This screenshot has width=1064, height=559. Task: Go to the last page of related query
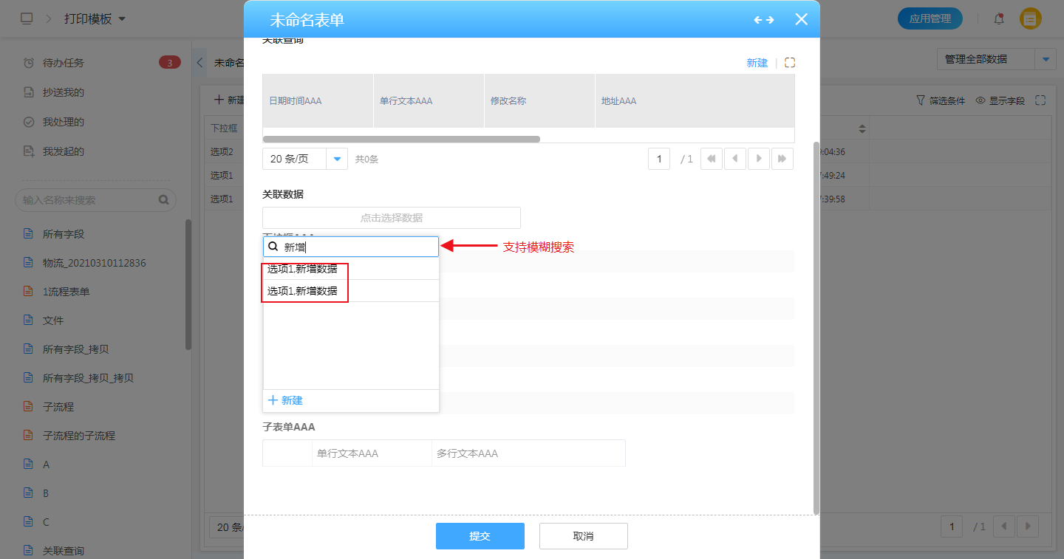click(782, 159)
